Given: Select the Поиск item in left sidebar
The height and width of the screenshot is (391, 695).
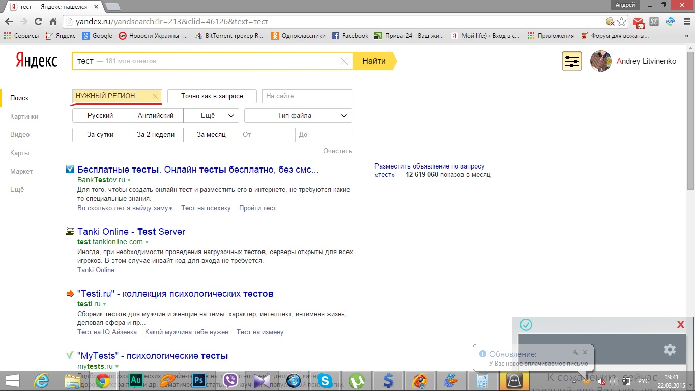Looking at the screenshot, I should pos(19,98).
